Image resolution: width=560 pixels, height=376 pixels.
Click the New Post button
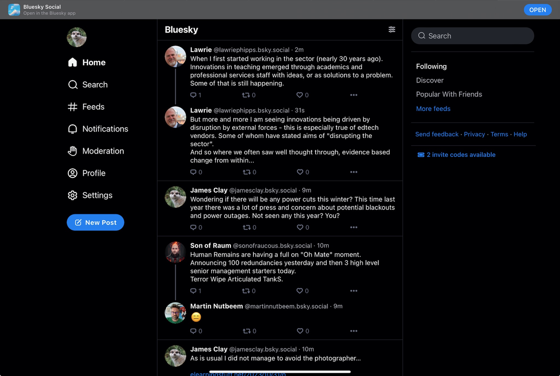(x=95, y=222)
